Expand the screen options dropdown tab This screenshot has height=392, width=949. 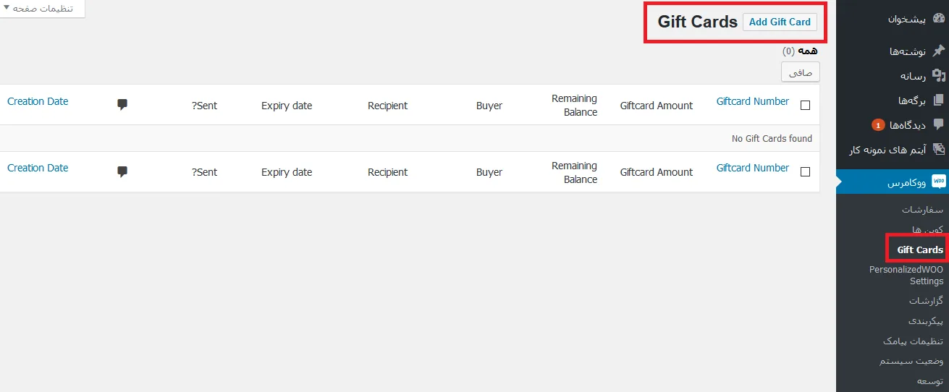click(x=43, y=9)
